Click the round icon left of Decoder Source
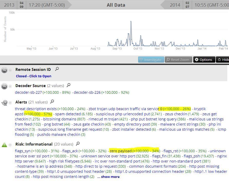229x181 pixels. tap(4, 86)
